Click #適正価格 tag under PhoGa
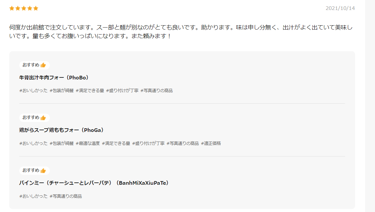This screenshot has height=212, width=375. coord(211,144)
